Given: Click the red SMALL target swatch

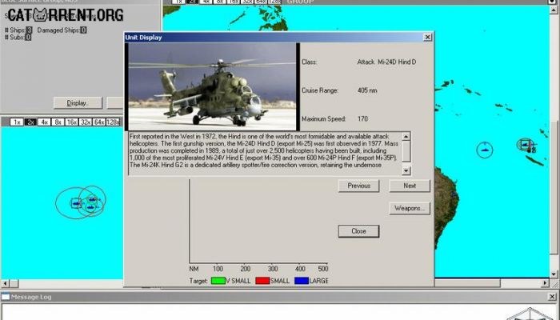Looking at the screenshot, I should point(262,281).
